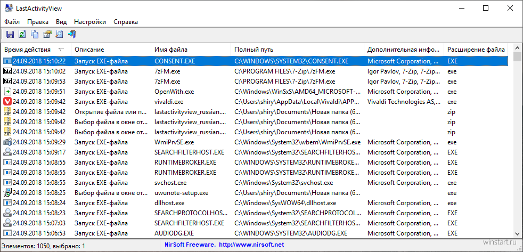Click the svchost.exe row icon

tap(7, 183)
